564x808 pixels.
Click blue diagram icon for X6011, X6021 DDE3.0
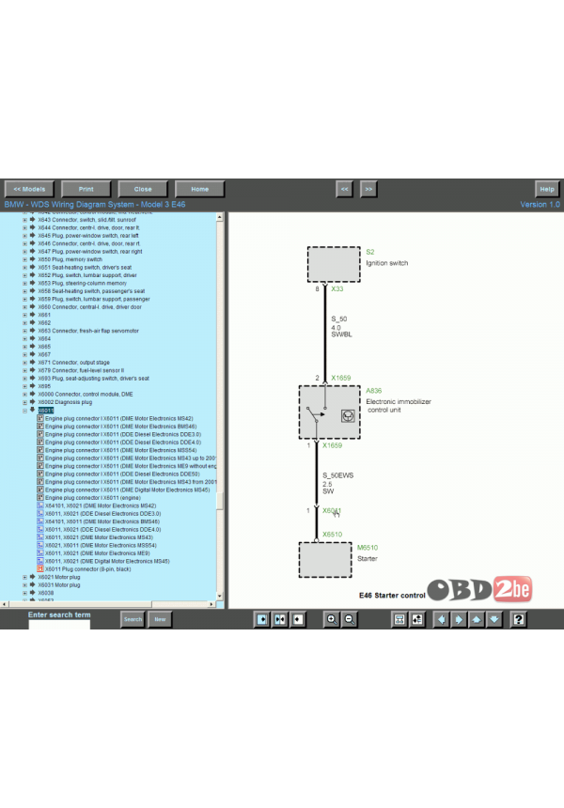(40, 514)
